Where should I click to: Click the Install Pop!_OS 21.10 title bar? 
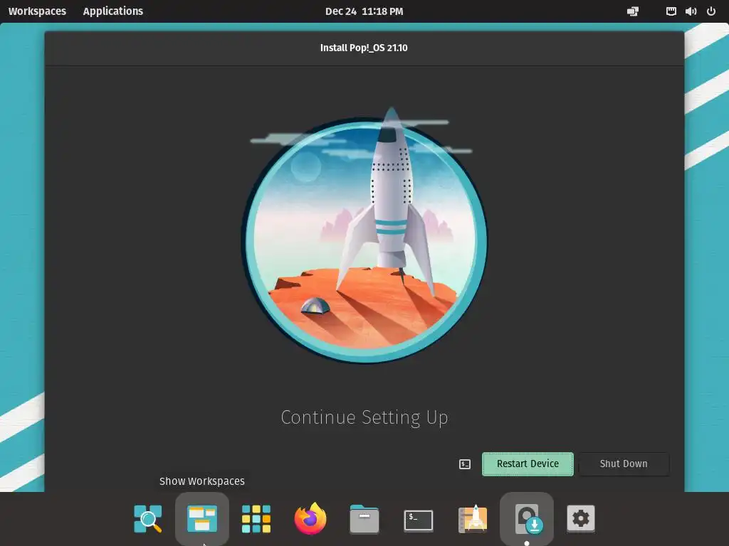(364, 48)
